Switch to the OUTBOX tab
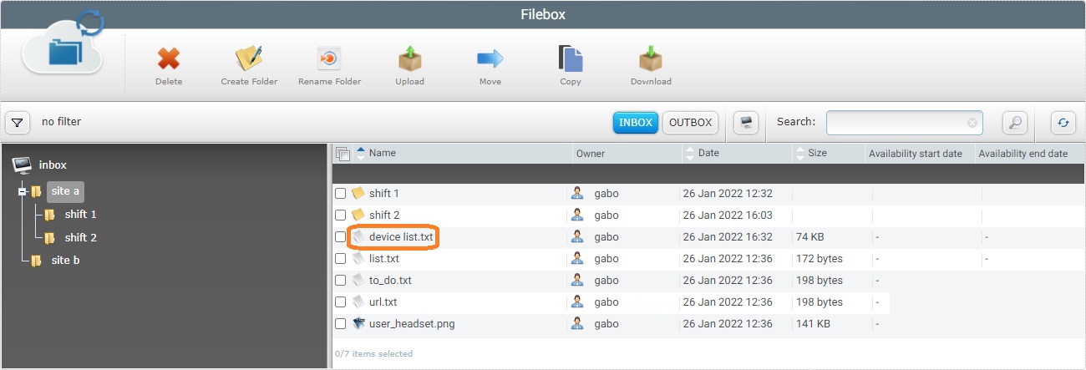Screen dimensions: 1086x370 coord(691,122)
